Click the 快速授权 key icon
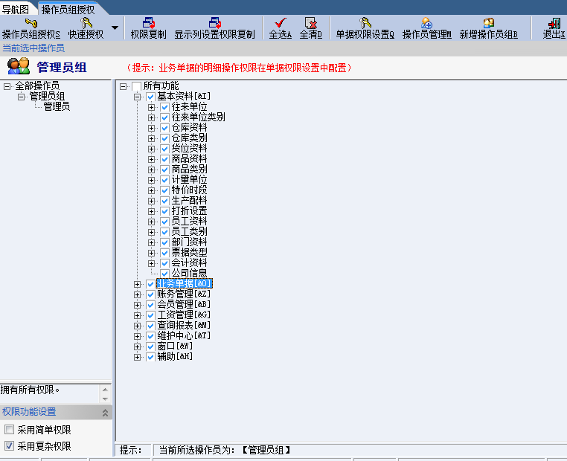This screenshot has height=461, width=567. [x=86, y=23]
